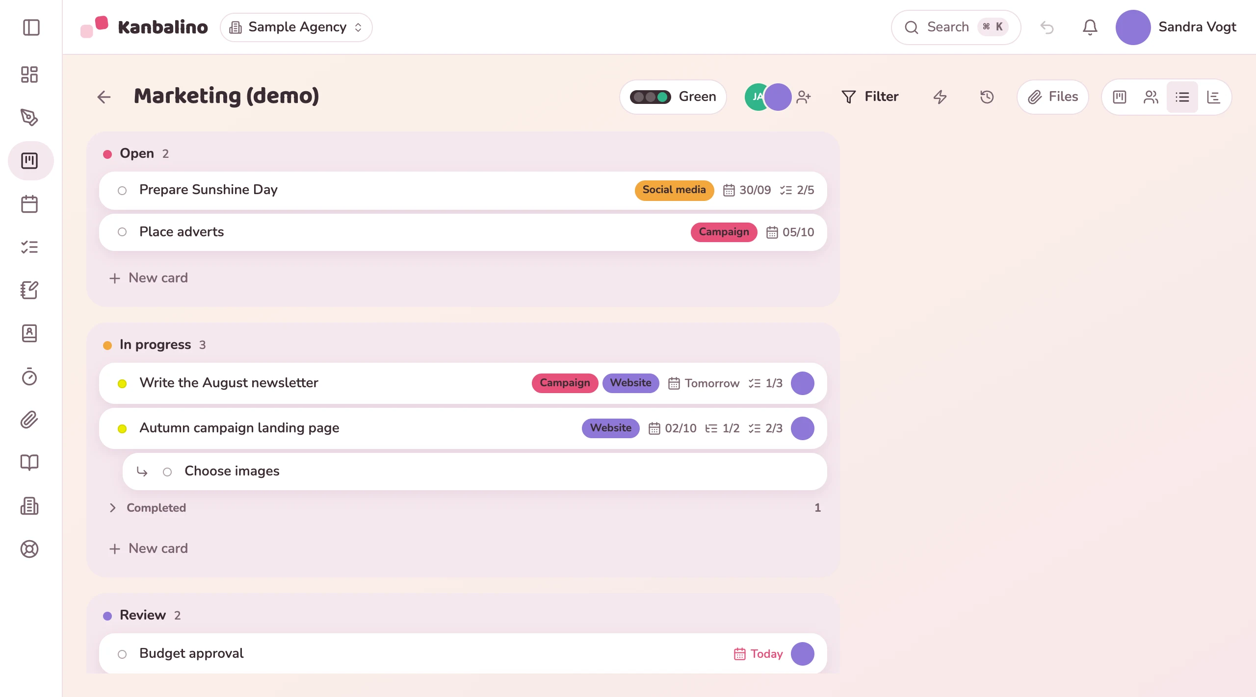The width and height of the screenshot is (1256, 697).
Task: Mark Budget approval as complete
Action: pyautogui.click(x=122, y=654)
